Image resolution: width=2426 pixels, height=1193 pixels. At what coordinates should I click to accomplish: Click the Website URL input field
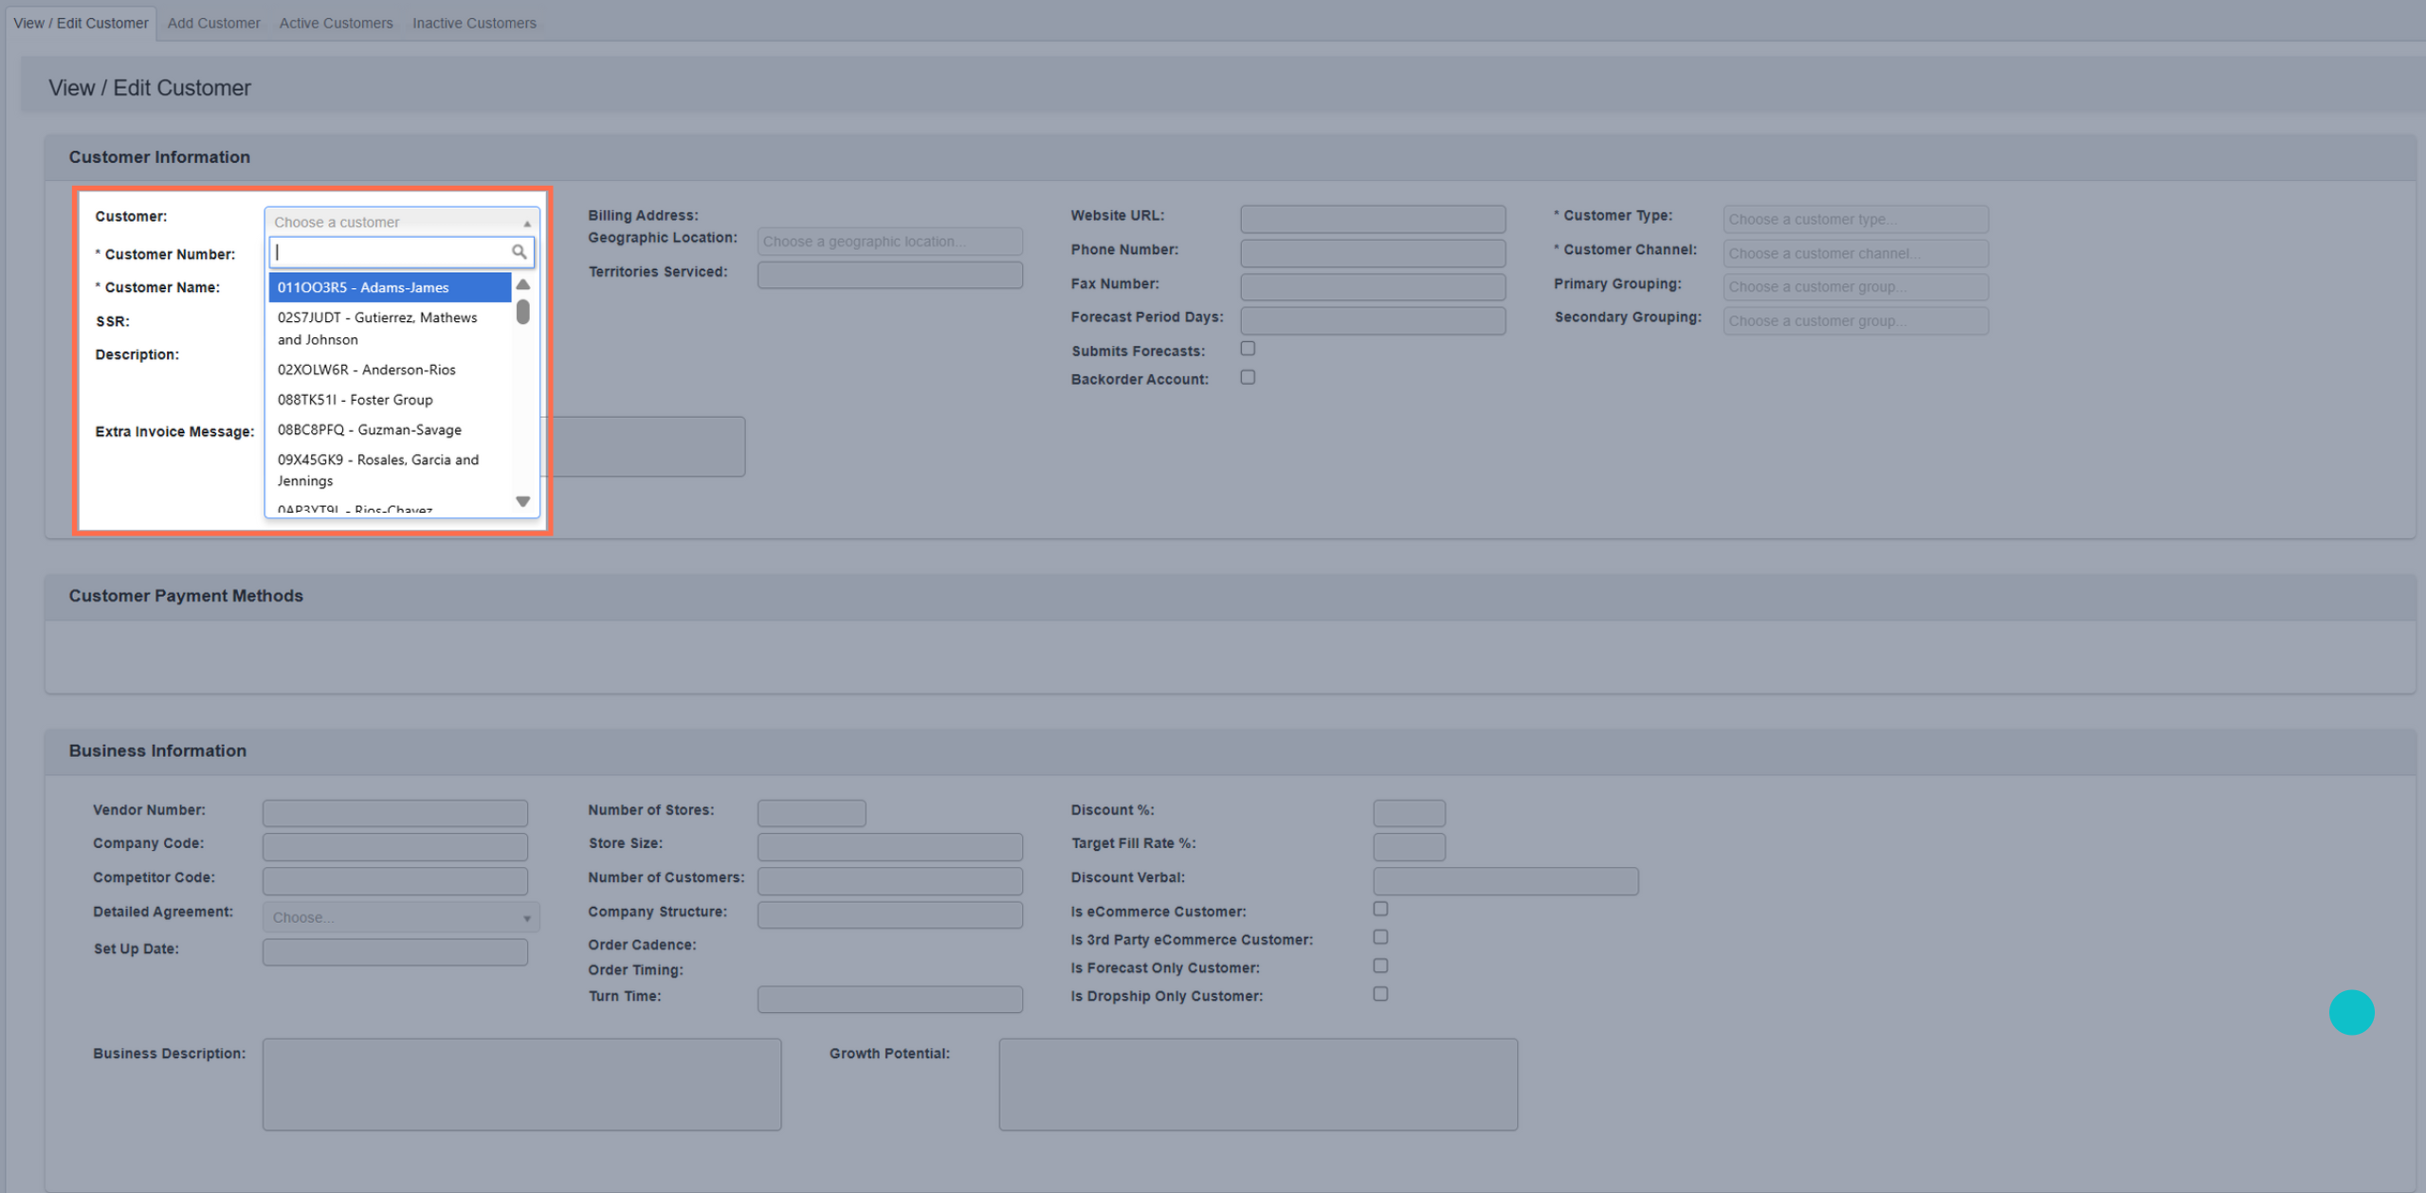click(1372, 220)
